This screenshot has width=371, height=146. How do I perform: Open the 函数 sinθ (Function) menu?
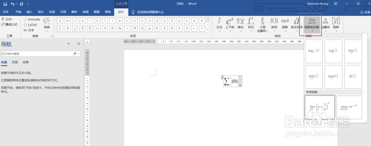285,24
